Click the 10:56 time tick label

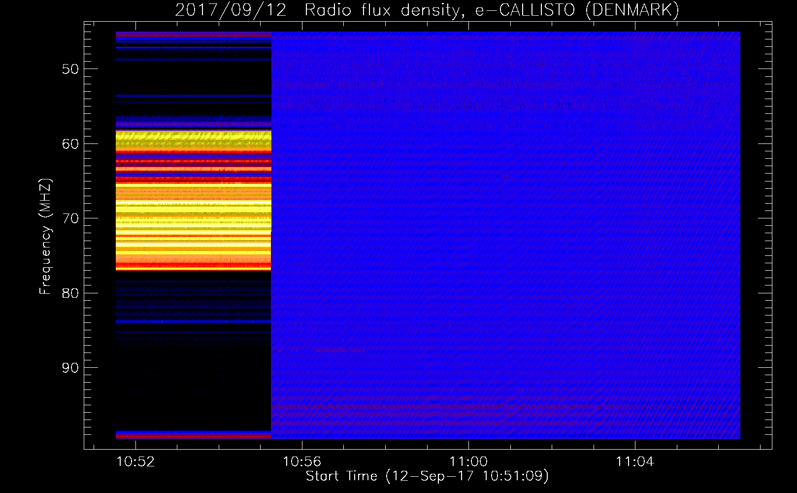301,461
